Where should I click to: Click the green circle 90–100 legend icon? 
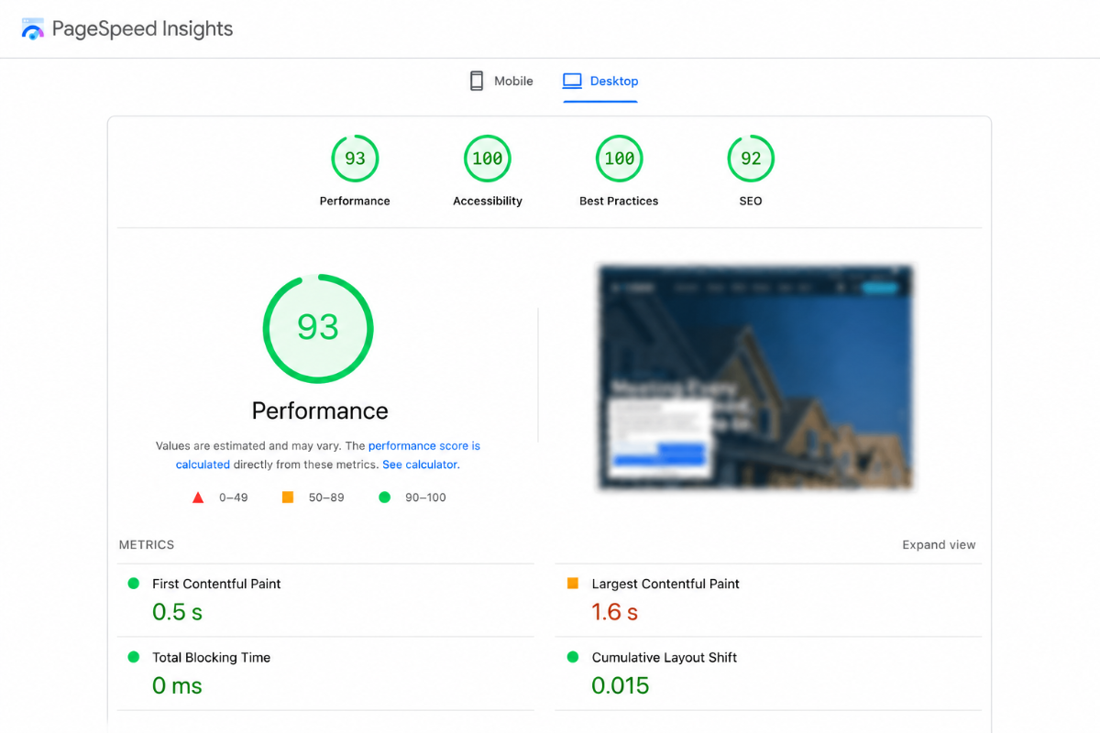click(384, 498)
